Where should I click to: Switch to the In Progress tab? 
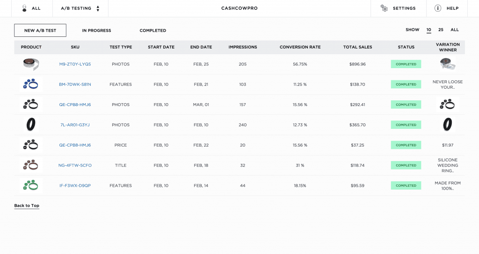coord(96,30)
